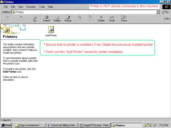Click the Address bar text field
The width and height of the screenshot is (171, 128).
[x=84, y=12]
